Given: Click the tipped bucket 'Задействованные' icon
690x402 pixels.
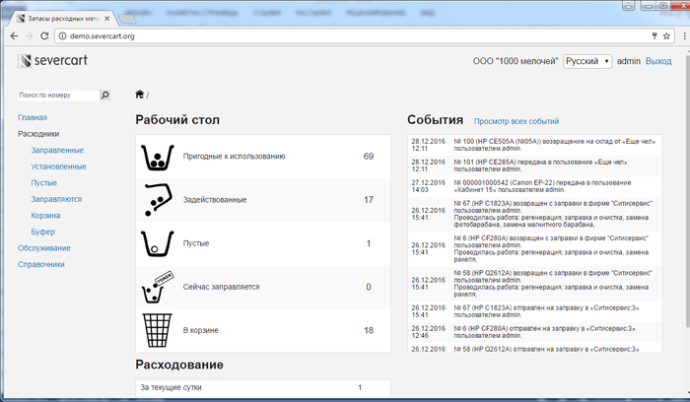Looking at the screenshot, I should tap(158, 200).
